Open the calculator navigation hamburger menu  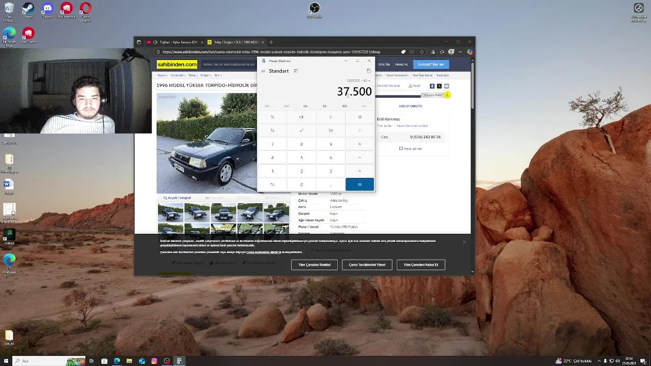pos(263,71)
